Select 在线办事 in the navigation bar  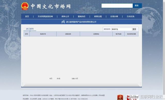[114, 16]
